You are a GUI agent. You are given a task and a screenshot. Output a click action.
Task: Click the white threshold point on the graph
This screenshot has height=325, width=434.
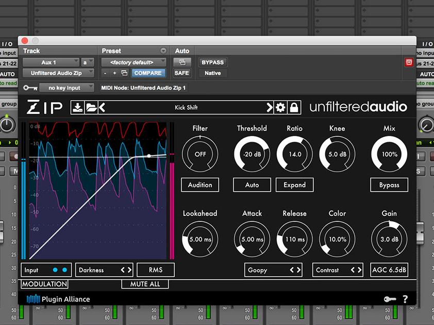149,155
